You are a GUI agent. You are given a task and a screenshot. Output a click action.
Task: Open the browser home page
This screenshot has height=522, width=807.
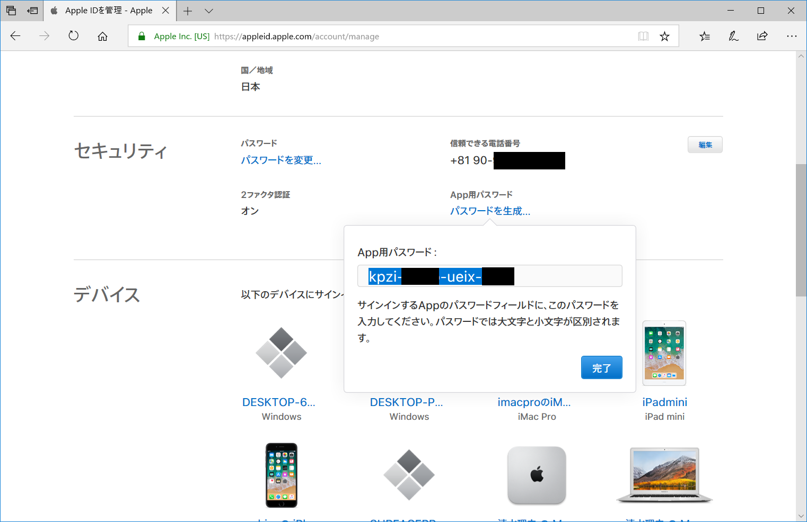point(102,36)
